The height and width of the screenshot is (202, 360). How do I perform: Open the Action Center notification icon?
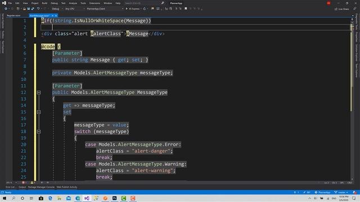[354, 198]
